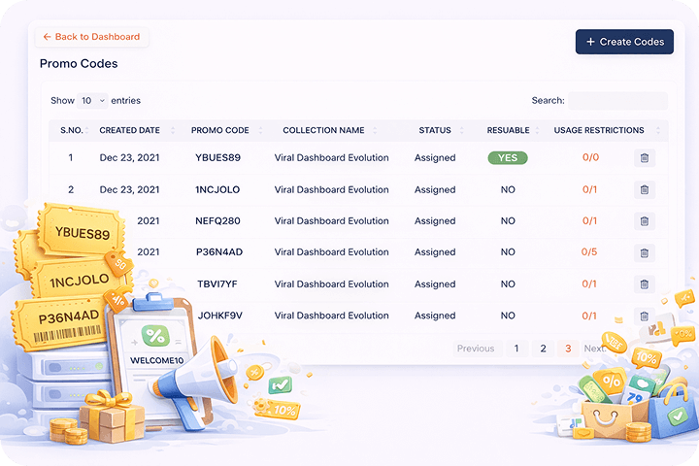Click the Status column header
Viewport: 699px width, 466px height.
tap(435, 130)
